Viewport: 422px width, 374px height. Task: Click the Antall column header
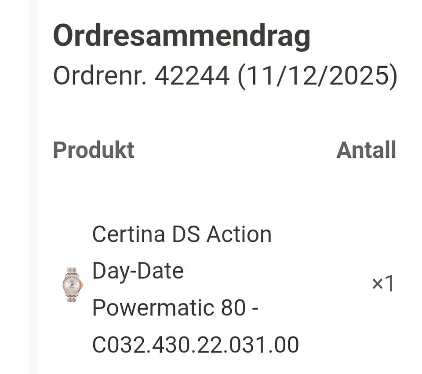tap(366, 150)
